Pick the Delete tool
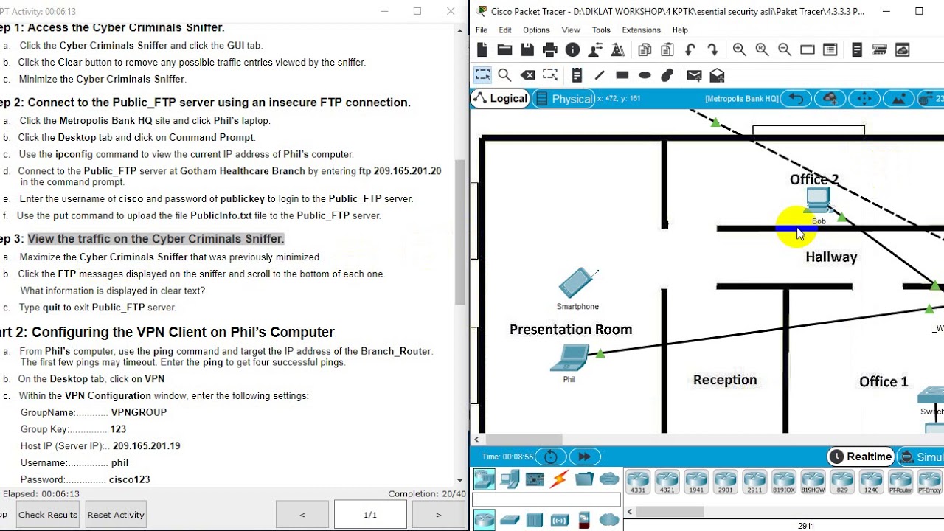 (527, 75)
